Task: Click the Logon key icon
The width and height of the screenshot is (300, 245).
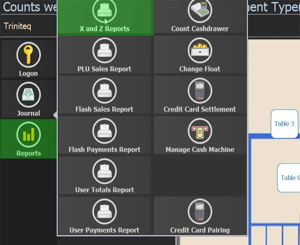Action: pos(28,55)
